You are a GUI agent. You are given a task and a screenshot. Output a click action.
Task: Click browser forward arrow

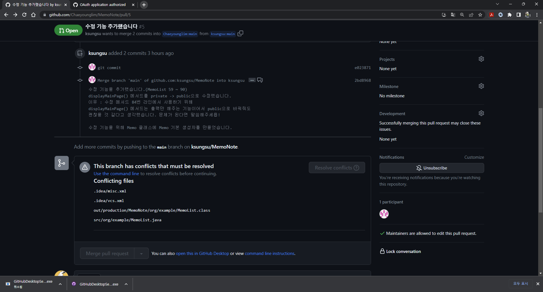[x=15, y=15]
